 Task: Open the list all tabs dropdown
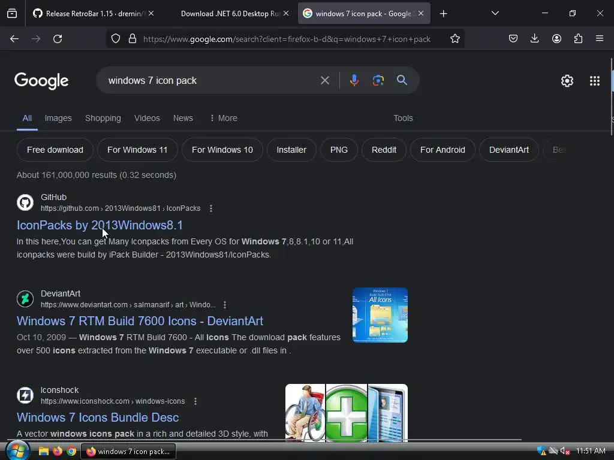(495, 13)
